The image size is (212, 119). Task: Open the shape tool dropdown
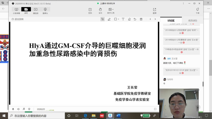tap(117, 19)
